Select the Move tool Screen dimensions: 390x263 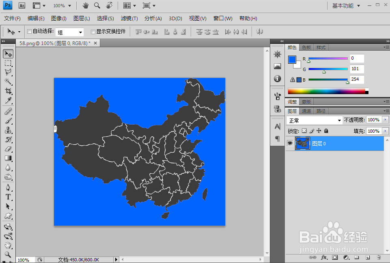8,53
